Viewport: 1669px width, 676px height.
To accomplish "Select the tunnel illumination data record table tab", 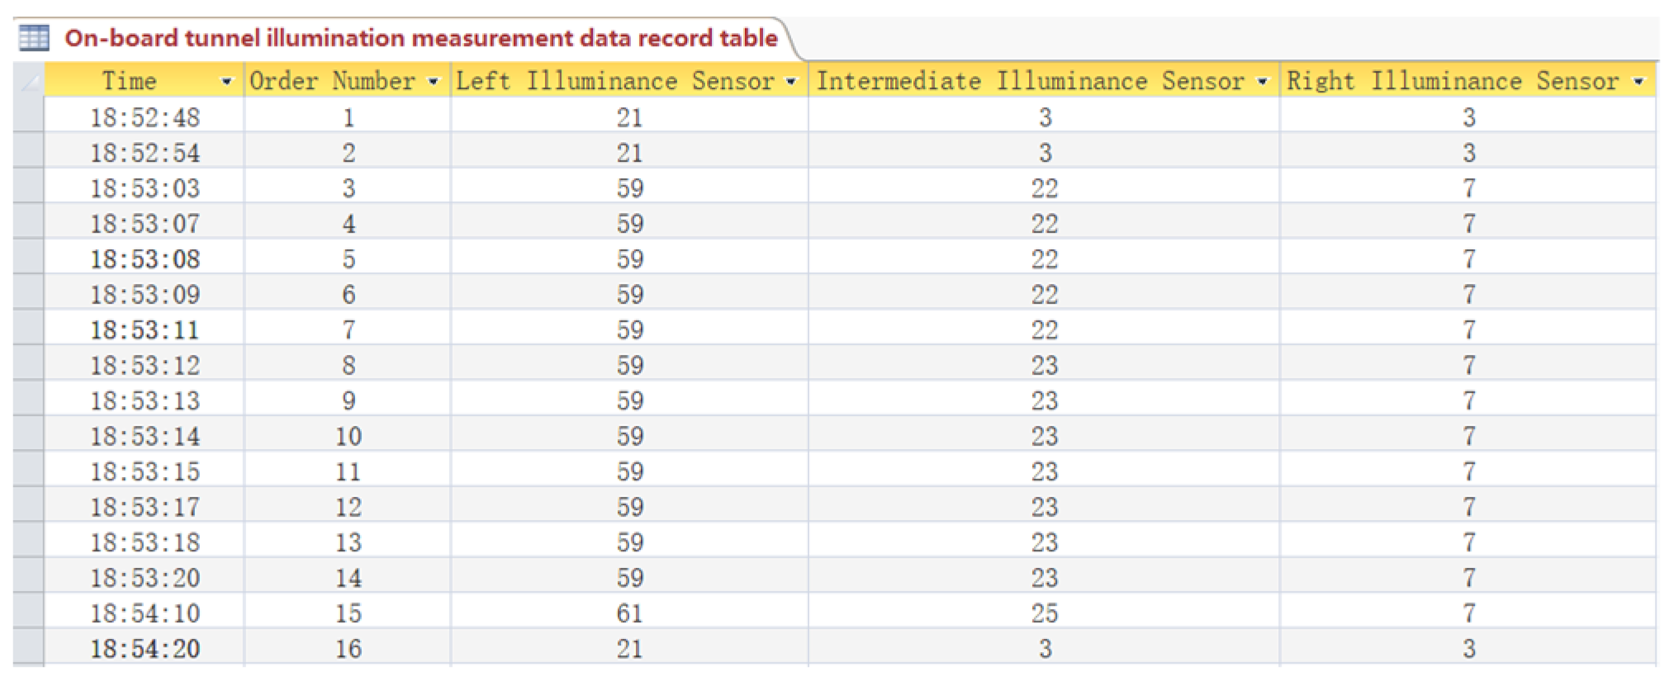I will pos(420,38).
